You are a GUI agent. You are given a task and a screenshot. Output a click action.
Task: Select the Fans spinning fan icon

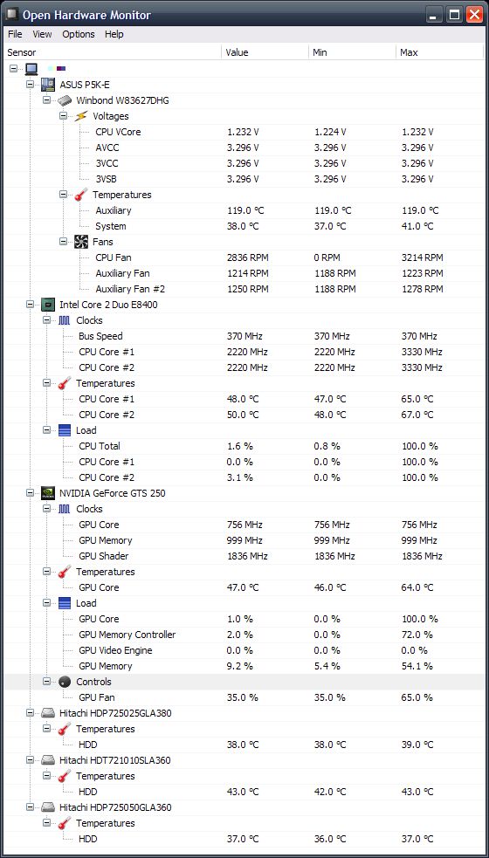point(81,241)
